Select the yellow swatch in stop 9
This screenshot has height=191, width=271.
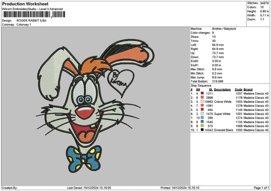(x=202, y=126)
